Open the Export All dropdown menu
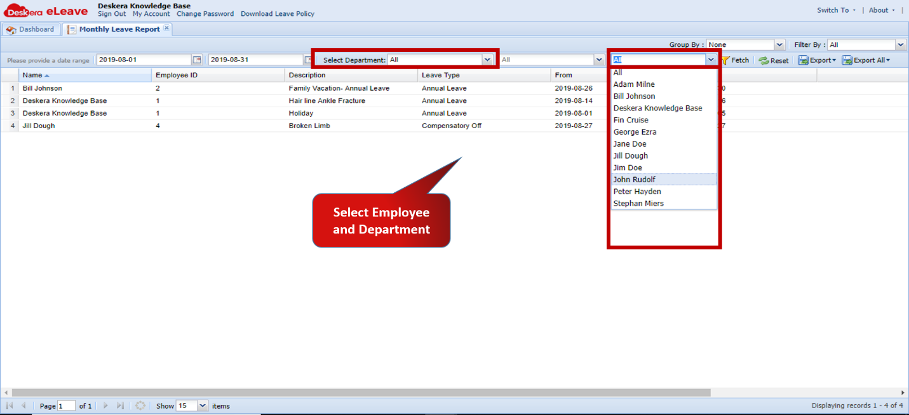This screenshot has width=909, height=415. pyautogui.click(x=866, y=60)
